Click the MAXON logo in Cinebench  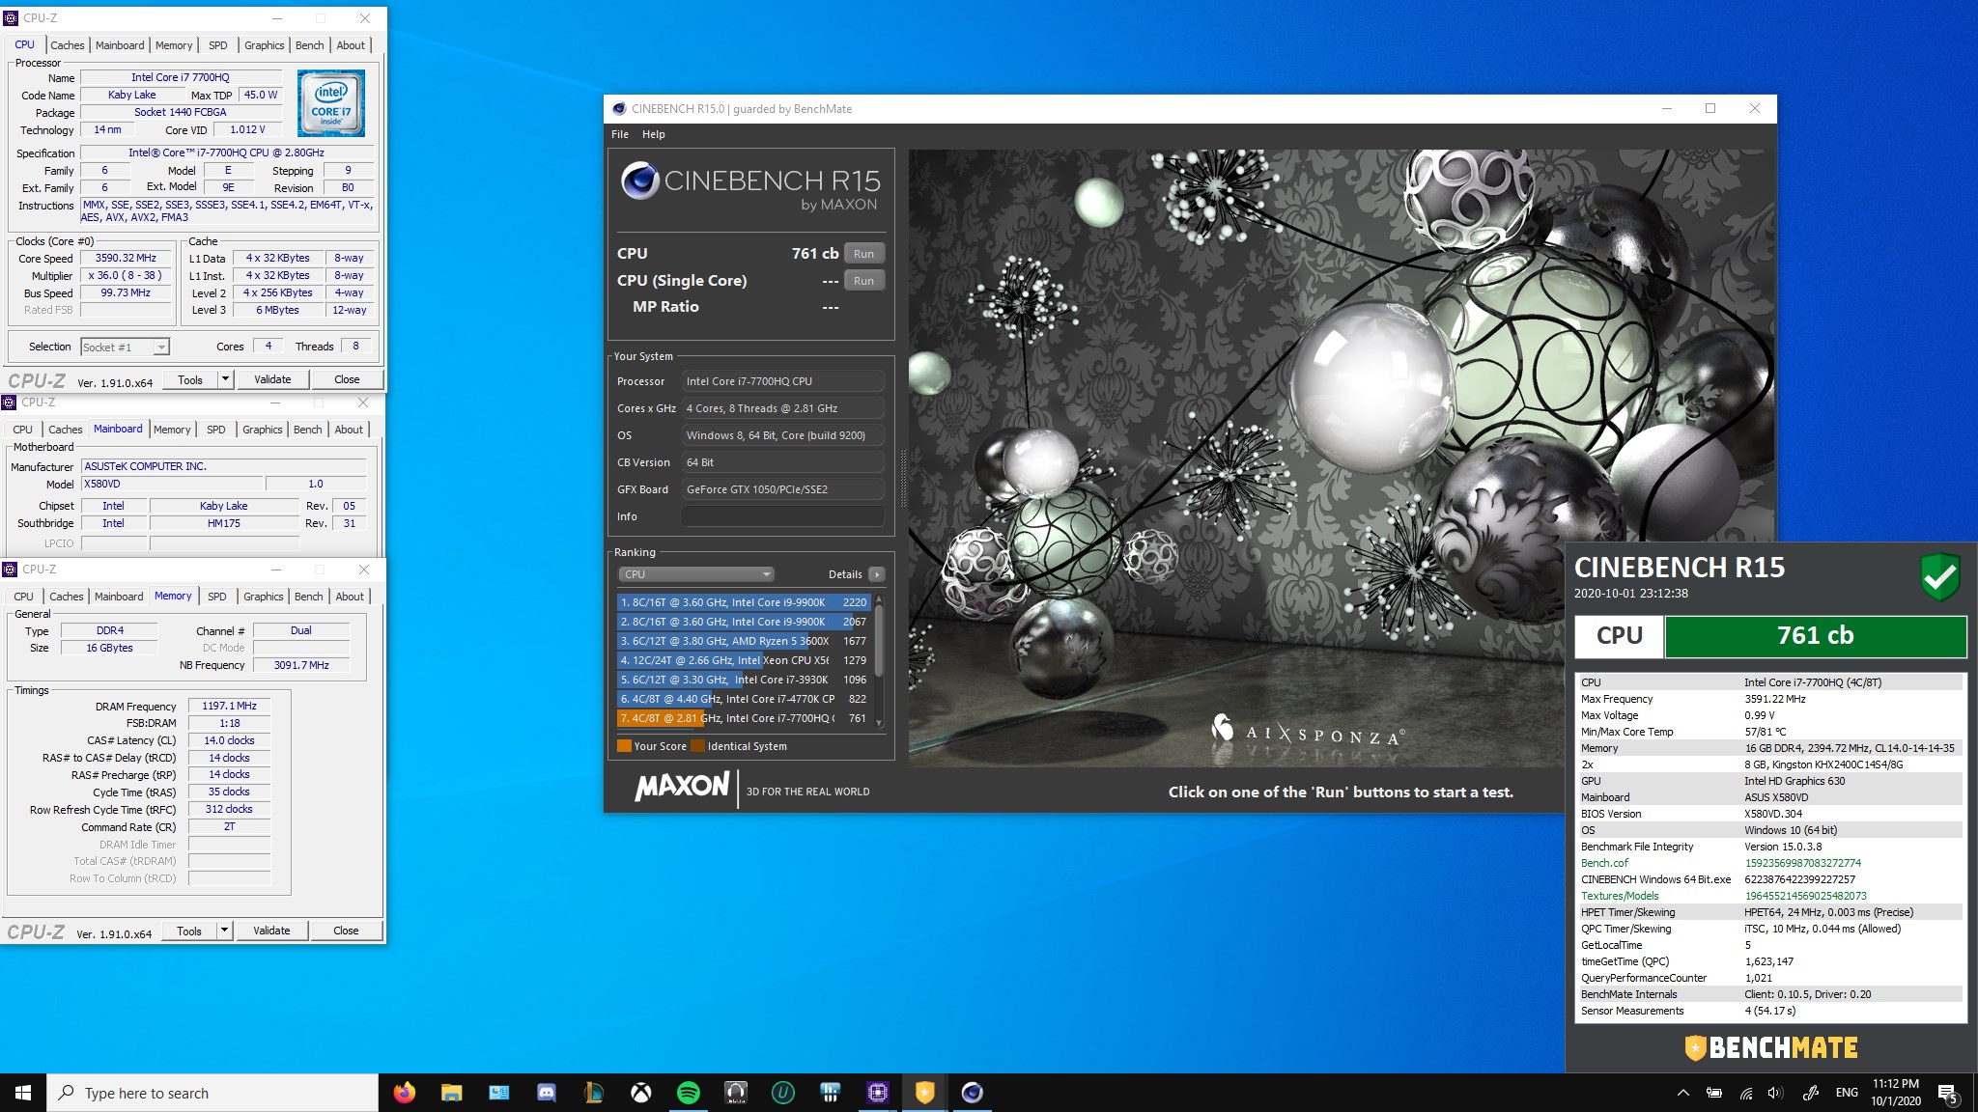click(x=682, y=787)
